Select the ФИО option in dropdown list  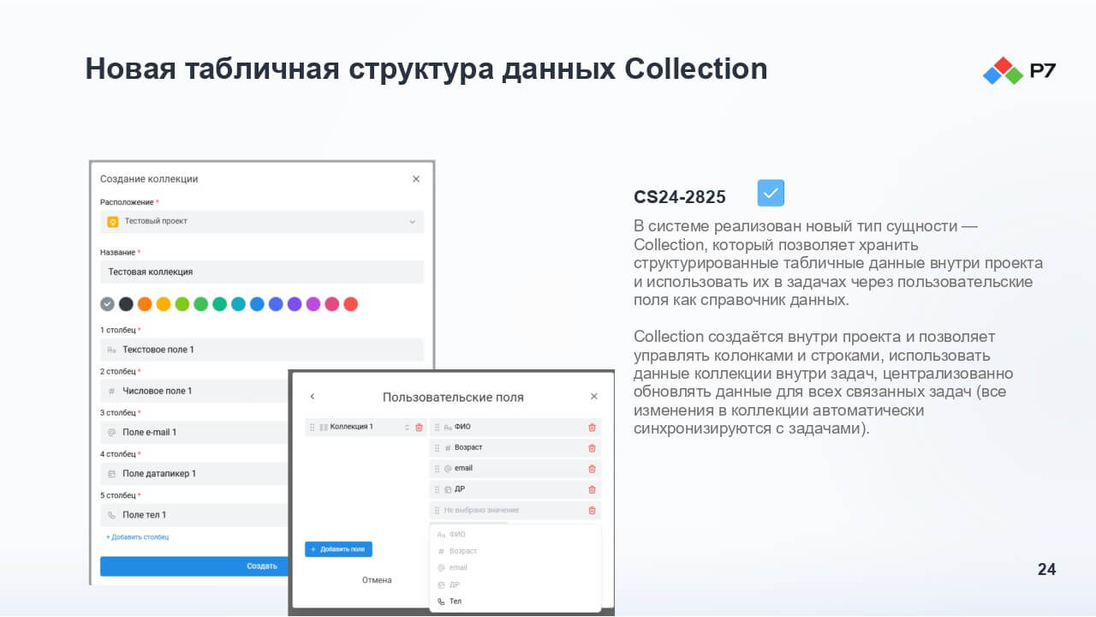point(457,535)
